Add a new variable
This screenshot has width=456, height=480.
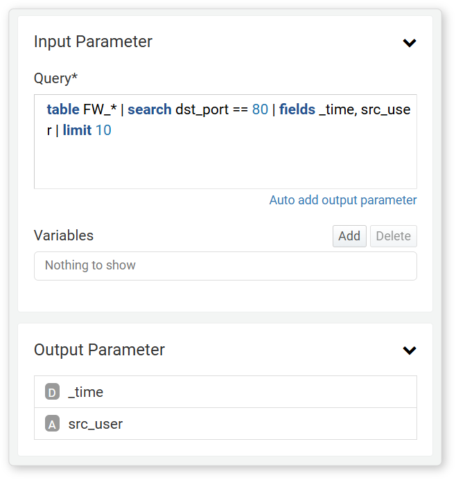349,236
